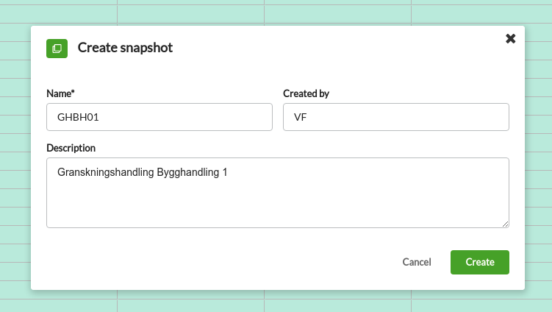The height and width of the screenshot is (312, 552).
Task: Click the word Bygghandling in description
Action: (188, 172)
